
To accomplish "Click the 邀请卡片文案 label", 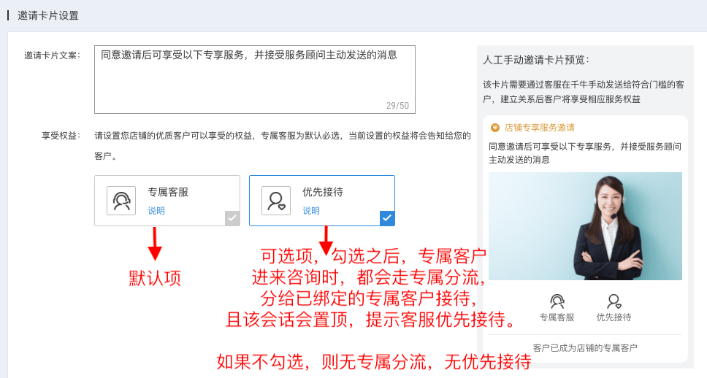I will [x=53, y=55].
